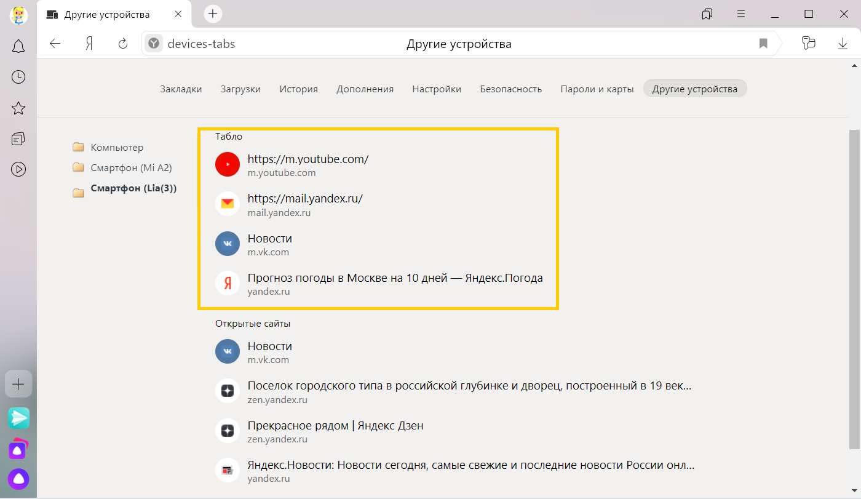Viewport: 861px width, 499px height.
Task: Open the notifications bell in sidebar
Action: pyautogui.click(x=18, y=46)
